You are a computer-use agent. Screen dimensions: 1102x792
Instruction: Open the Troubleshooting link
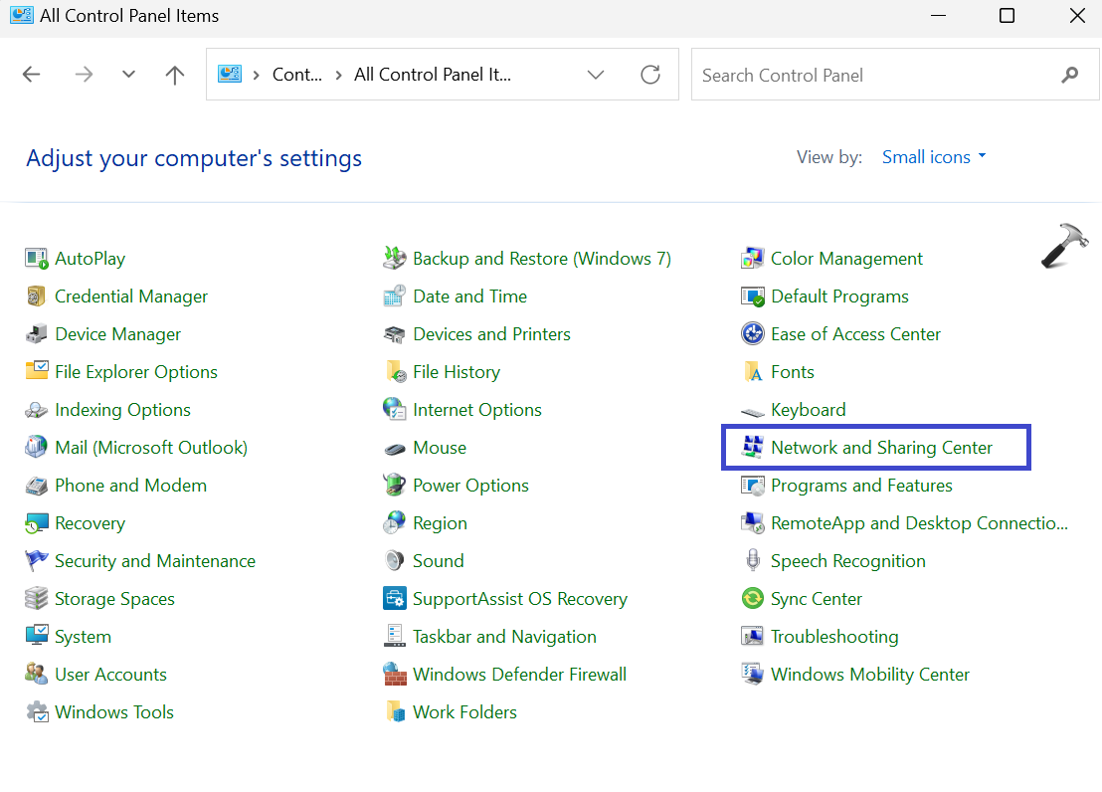pyautogui.click(x=833, y=637)
